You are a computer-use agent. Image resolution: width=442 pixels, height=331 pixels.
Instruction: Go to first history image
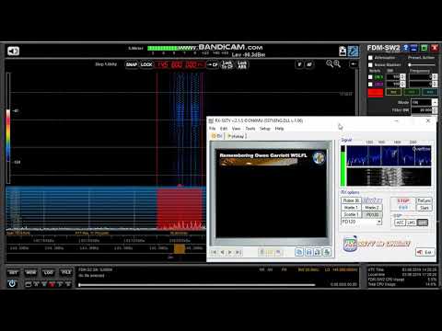point(214,252)
